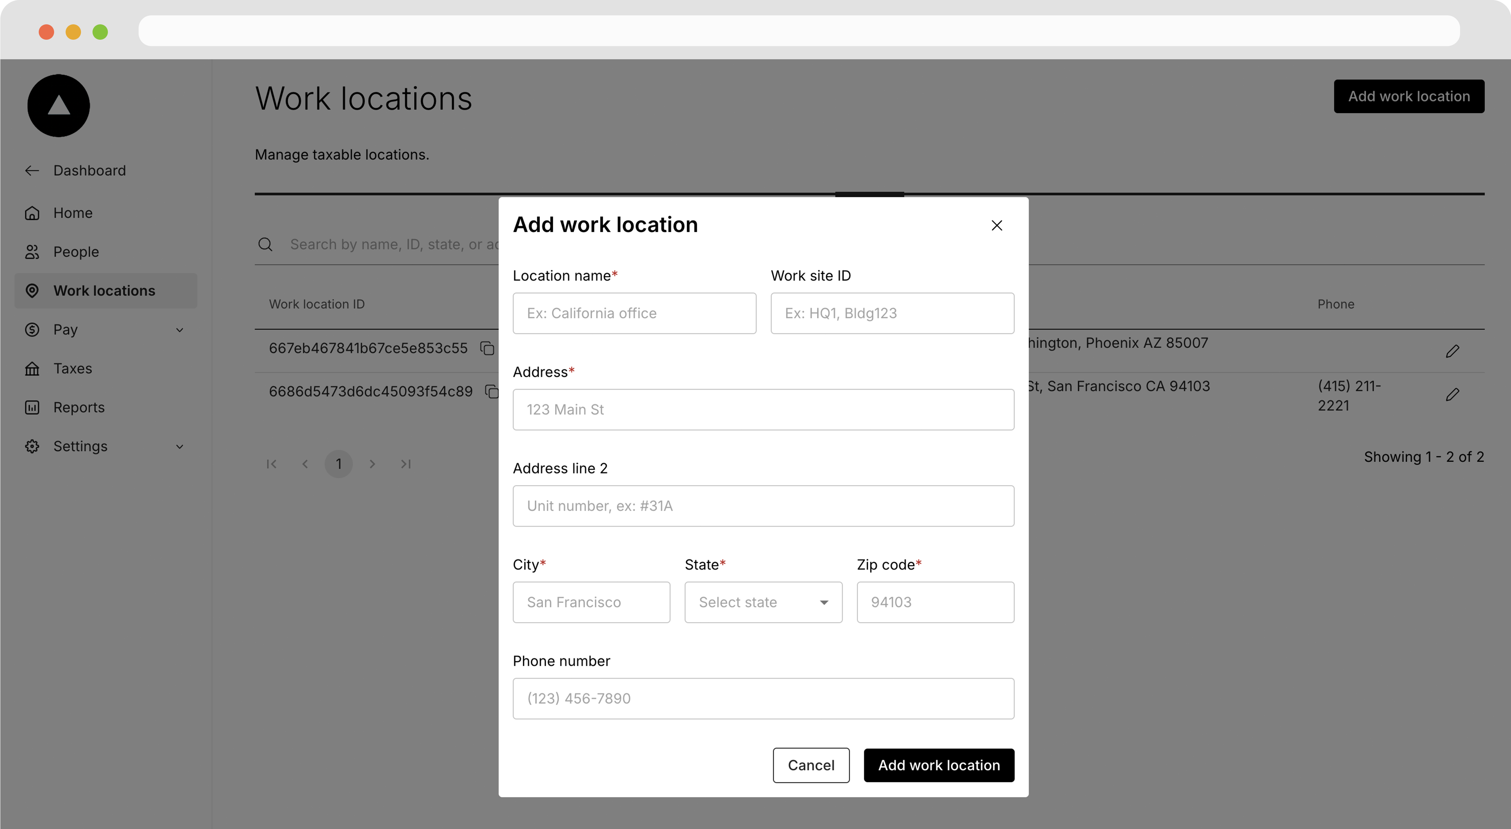This screenshot has height=829, width=1511.
Task: Open the Select state dropdown
Action: pyautogui.click(x=763, y=602)
